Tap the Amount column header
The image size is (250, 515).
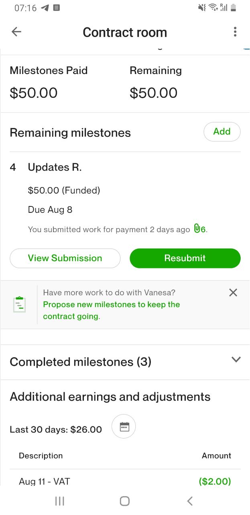(x=216, y=456)
